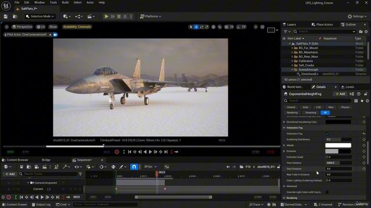Expand the Albedo property row
Screen dimensions: 371x208
click(x=284, y=145)
